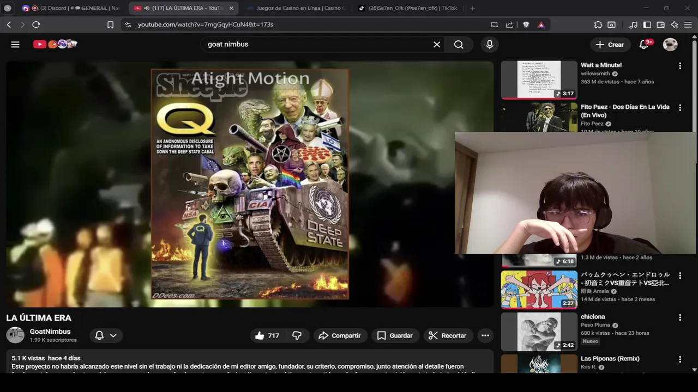The image size is (698, 392).
Task: Toggle the browser sidebar panel icon
Action: pos(647,24)
